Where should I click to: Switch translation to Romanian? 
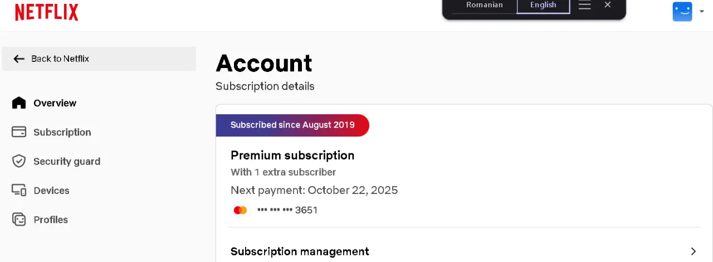coord(485,5)
